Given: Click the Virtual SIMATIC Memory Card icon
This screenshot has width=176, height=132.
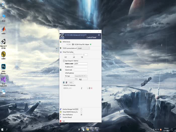Looking at the screenshot, I should [61, 112].
